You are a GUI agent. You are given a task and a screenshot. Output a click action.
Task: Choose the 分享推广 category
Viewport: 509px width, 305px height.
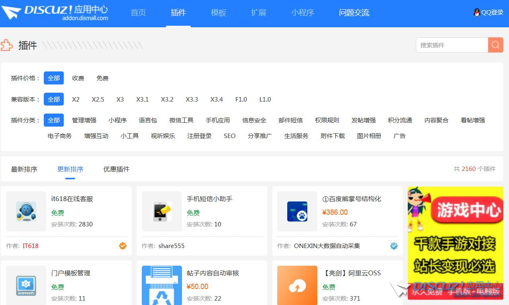(260, 136)
